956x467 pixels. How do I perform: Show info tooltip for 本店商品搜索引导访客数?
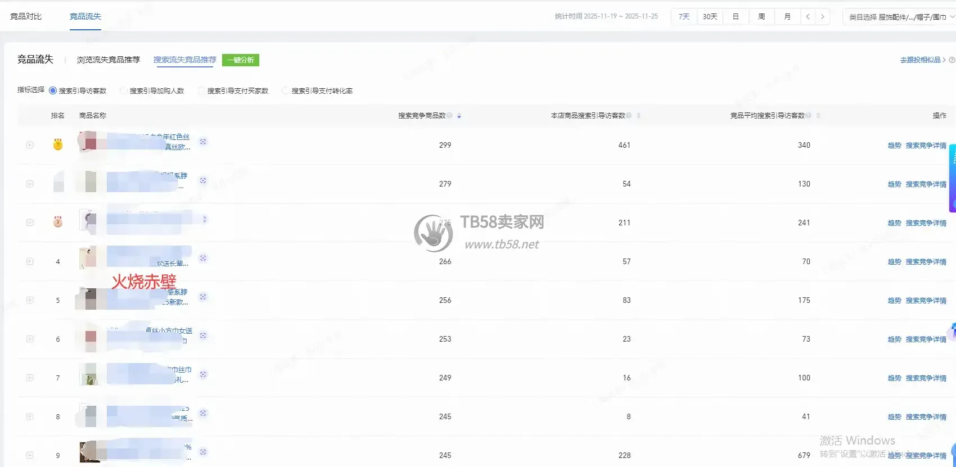[629, 115]
